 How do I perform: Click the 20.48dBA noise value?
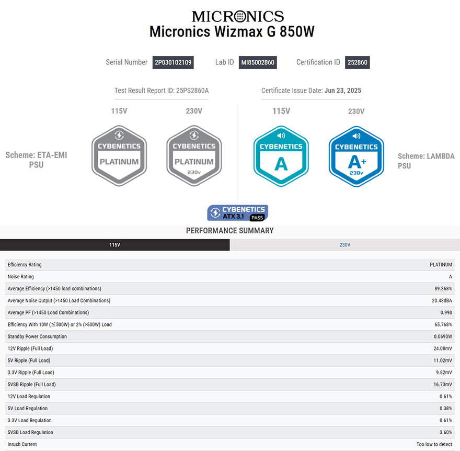(x=442, y=301)
